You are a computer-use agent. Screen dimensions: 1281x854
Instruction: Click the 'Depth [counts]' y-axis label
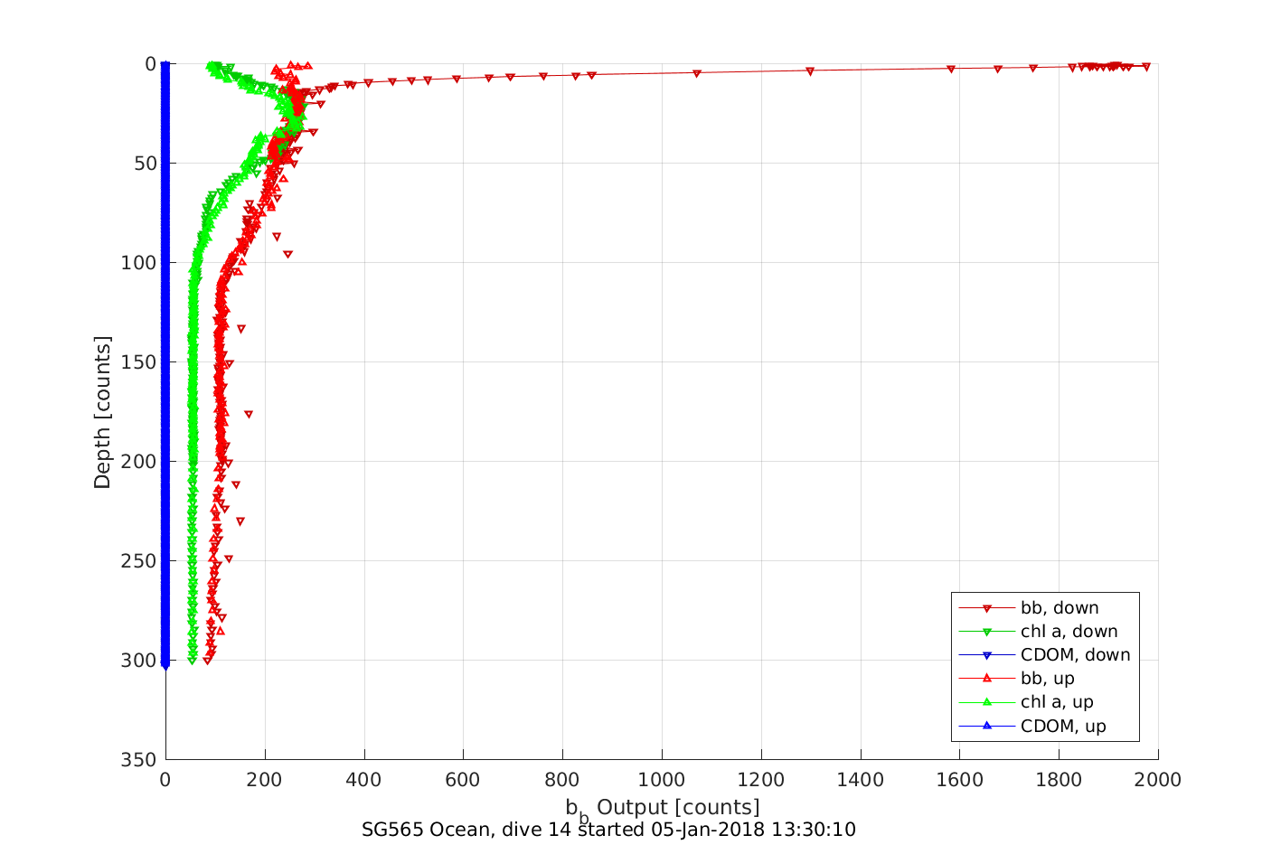click(102, 412)
